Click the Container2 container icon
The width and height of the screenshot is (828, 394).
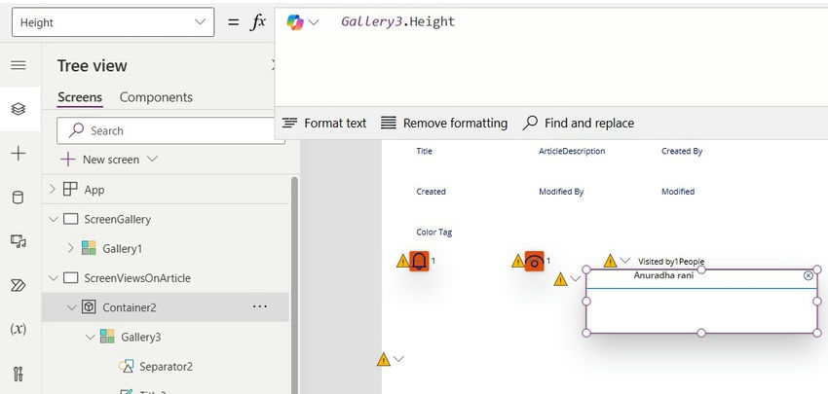click(x=89, y=307)
